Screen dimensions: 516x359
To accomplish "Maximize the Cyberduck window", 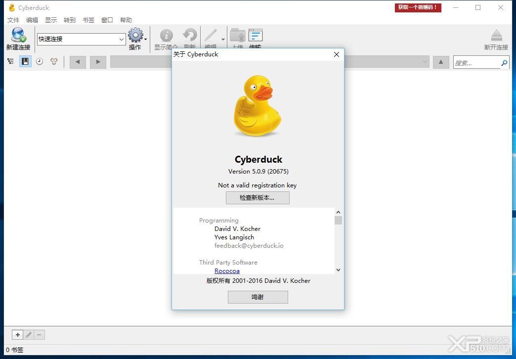I will pyautogui.click(x=478, y=7).
